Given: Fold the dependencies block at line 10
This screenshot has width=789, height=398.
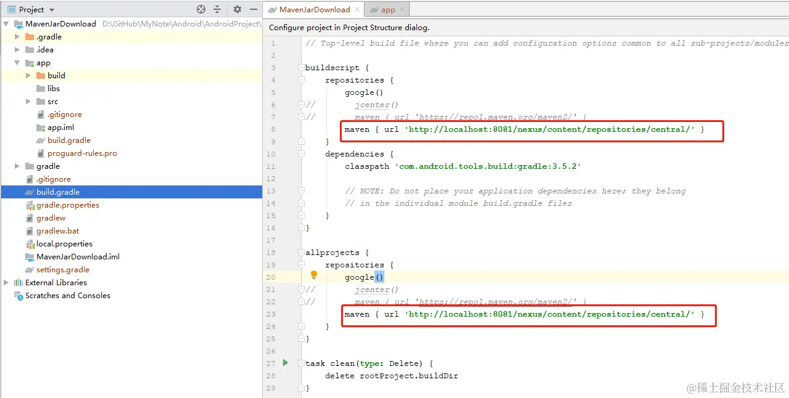Looking at the screenshot, I should tap(301, 154).
